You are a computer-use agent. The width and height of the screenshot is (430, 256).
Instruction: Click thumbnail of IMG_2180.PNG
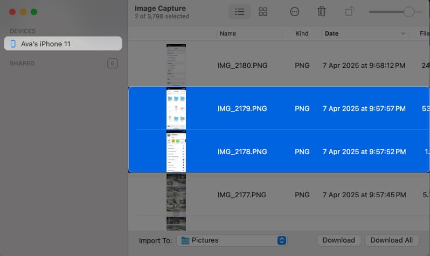click(176, 65)
